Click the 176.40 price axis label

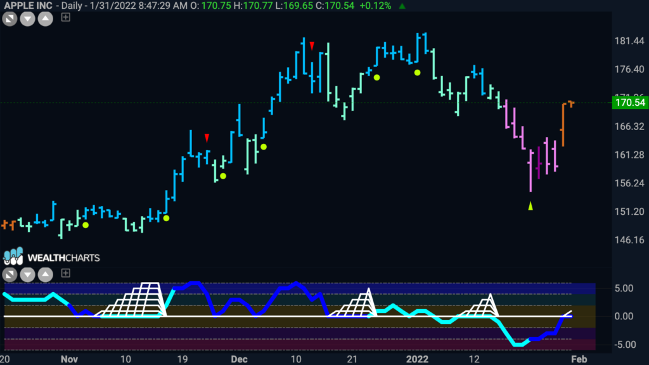pyautogui.click(x=629, y=69)
